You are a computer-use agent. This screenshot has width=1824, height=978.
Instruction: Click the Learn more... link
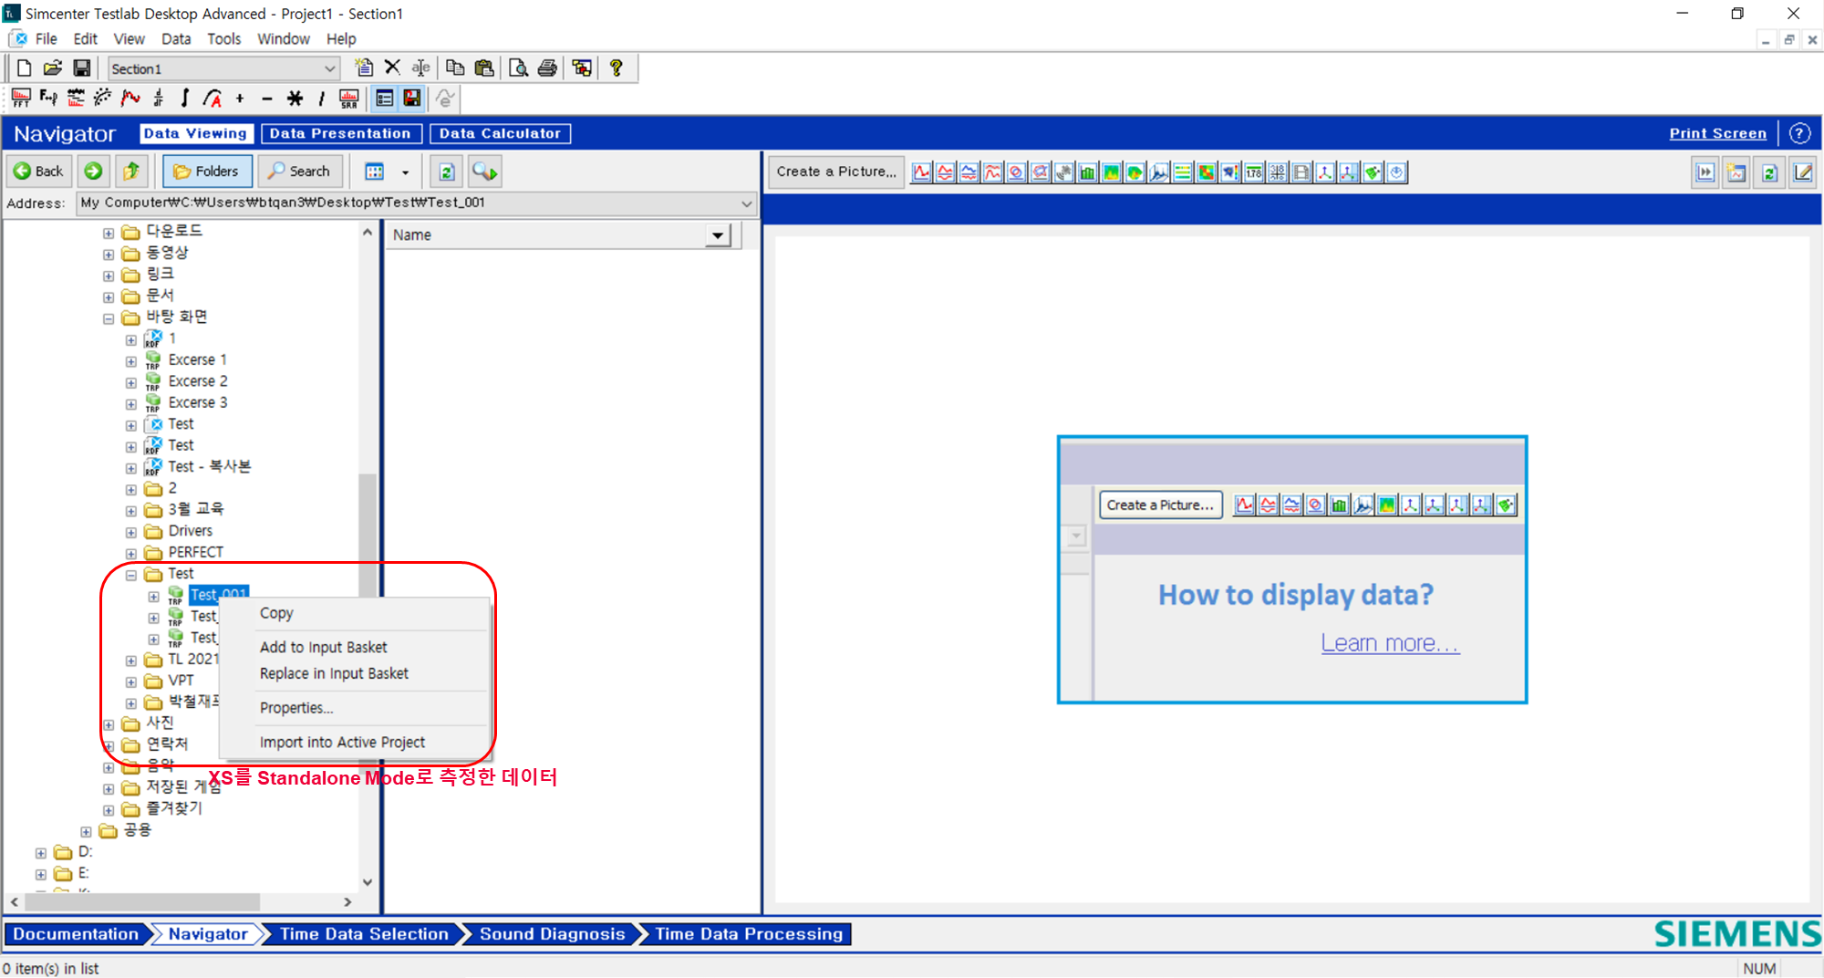pyautogui.click(x=1390, y=643)
